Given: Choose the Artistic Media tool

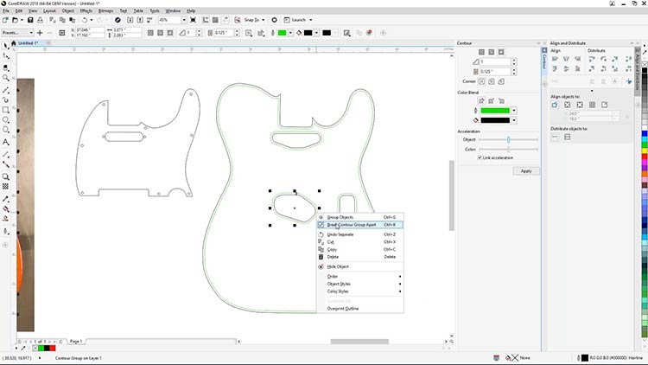Looking at the screenshot, I should [5, 99].
